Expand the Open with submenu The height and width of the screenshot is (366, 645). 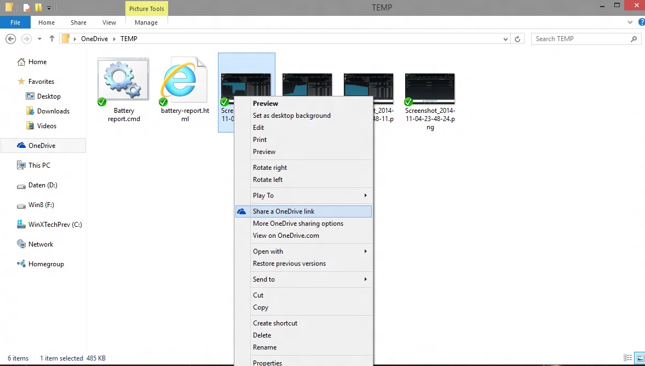point(303,251)
